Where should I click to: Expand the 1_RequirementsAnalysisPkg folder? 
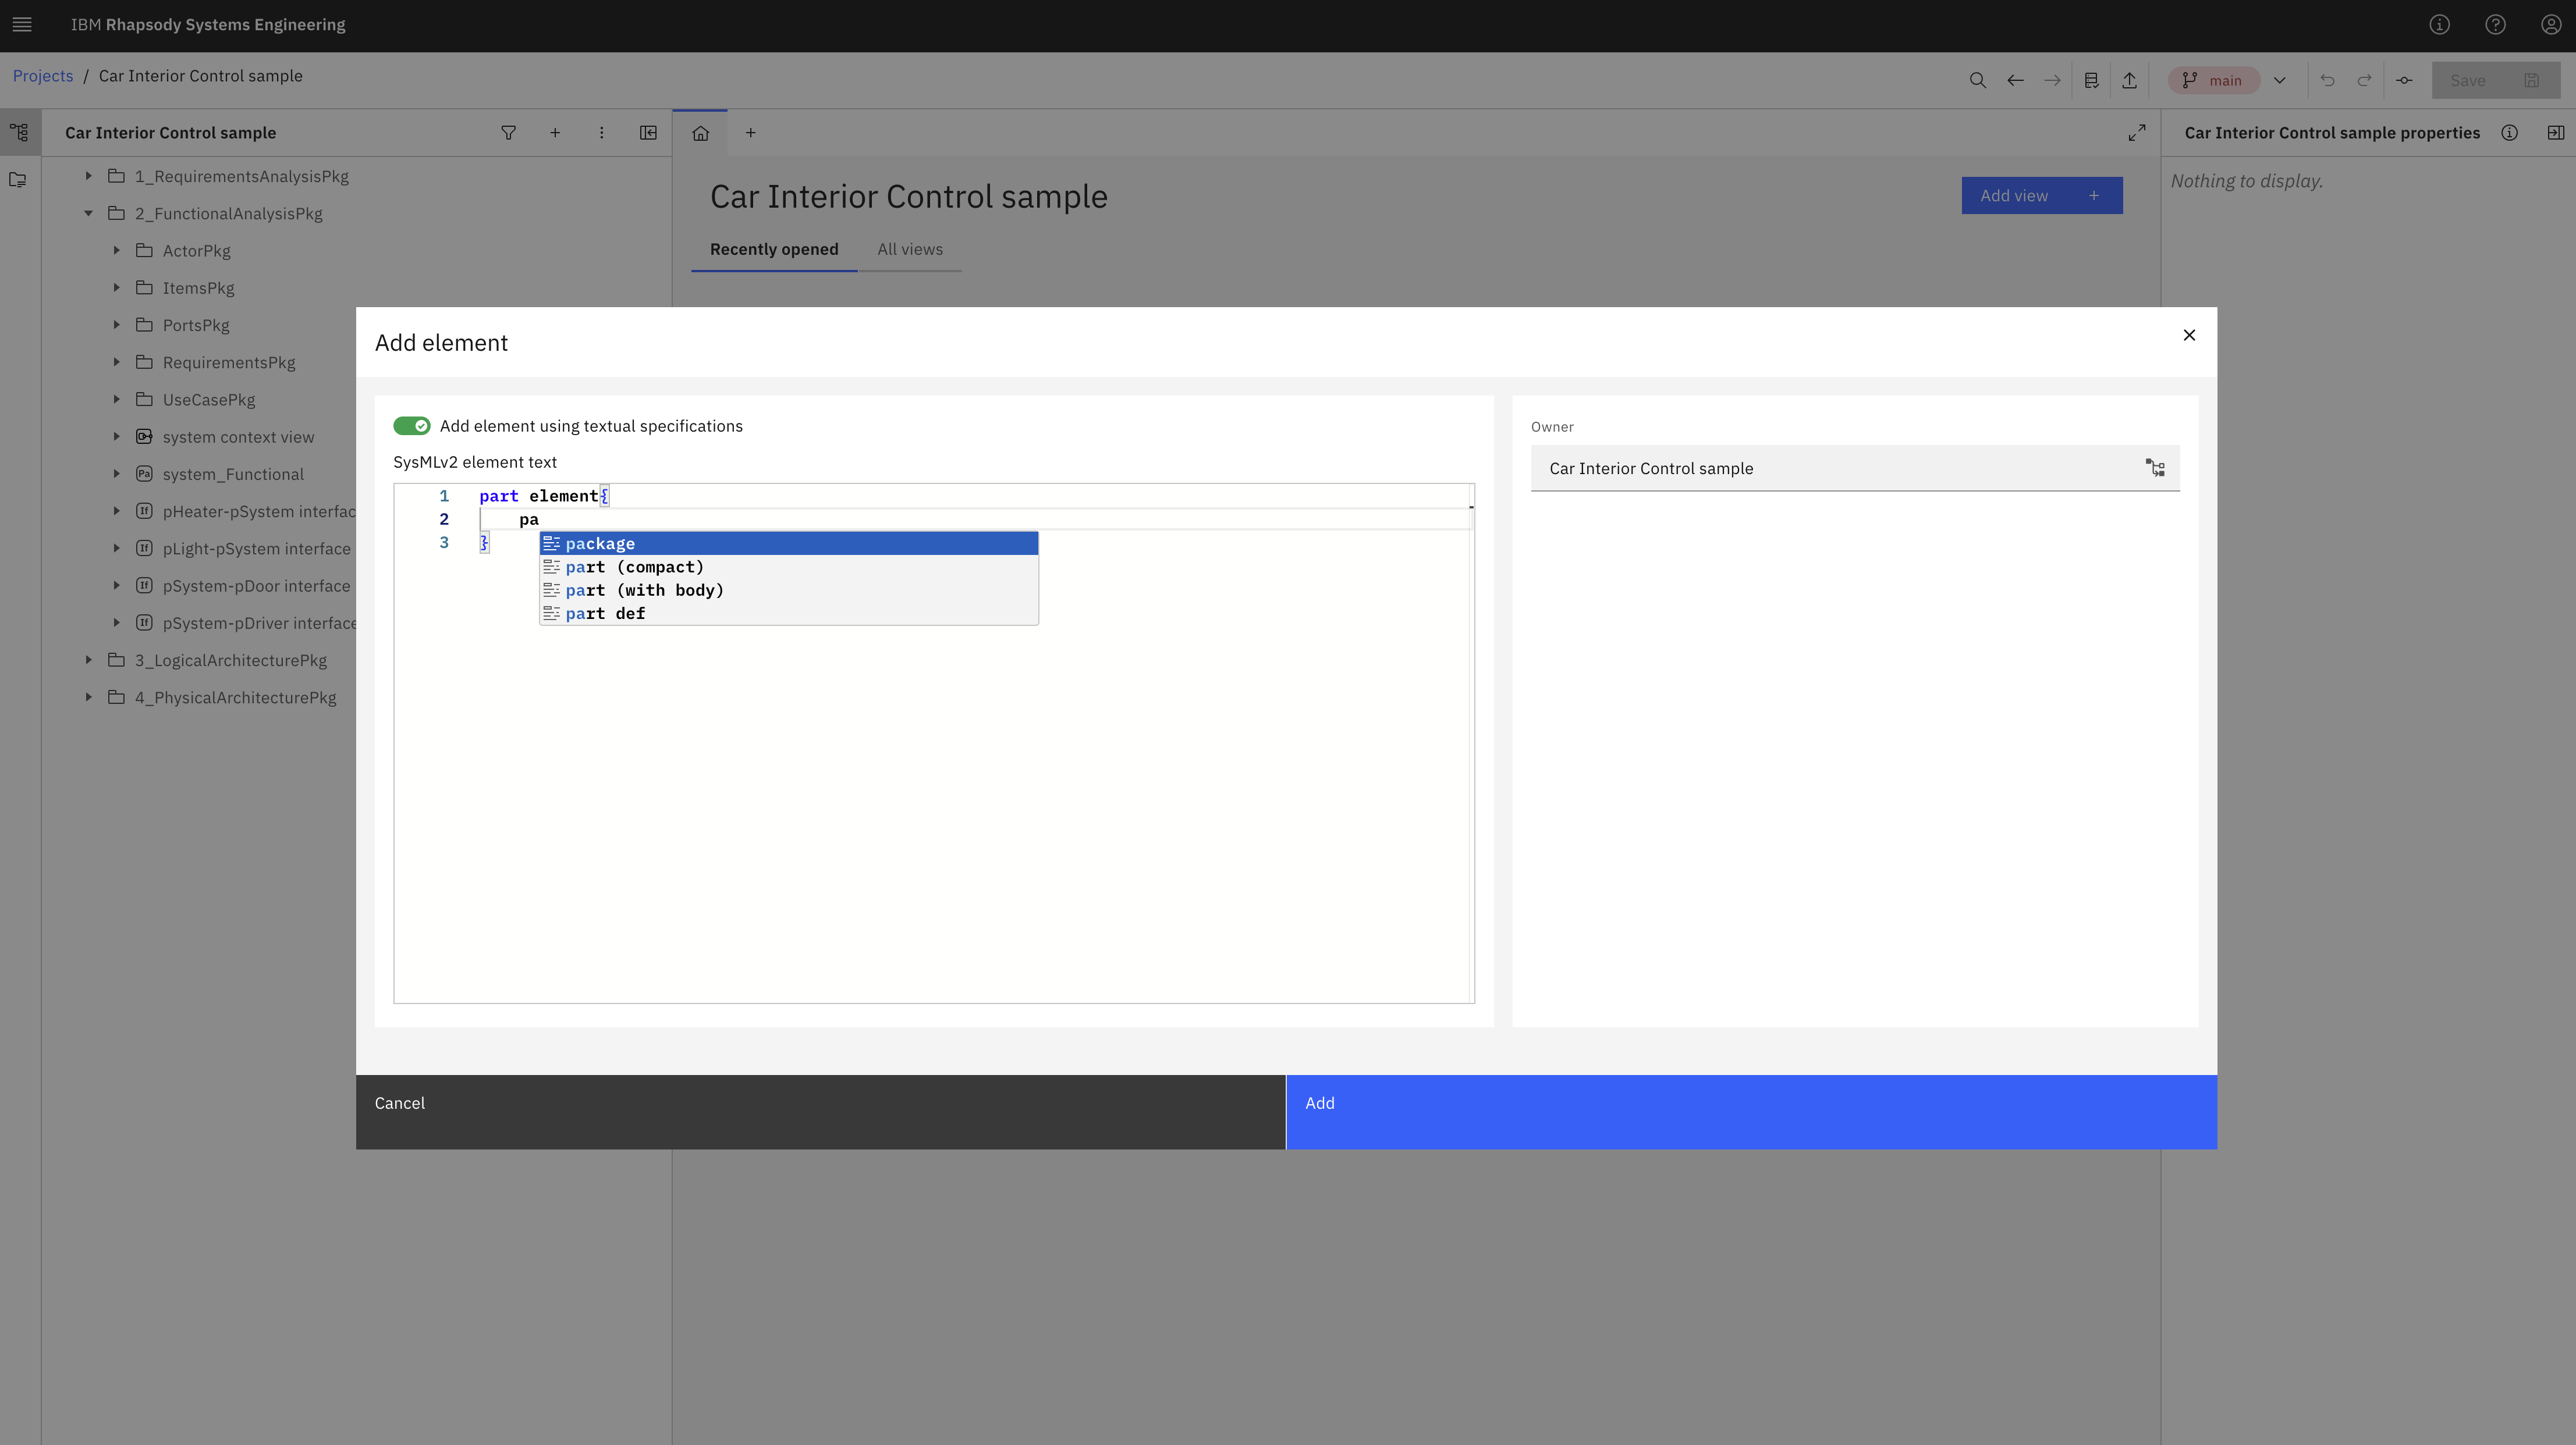point(88,176)
